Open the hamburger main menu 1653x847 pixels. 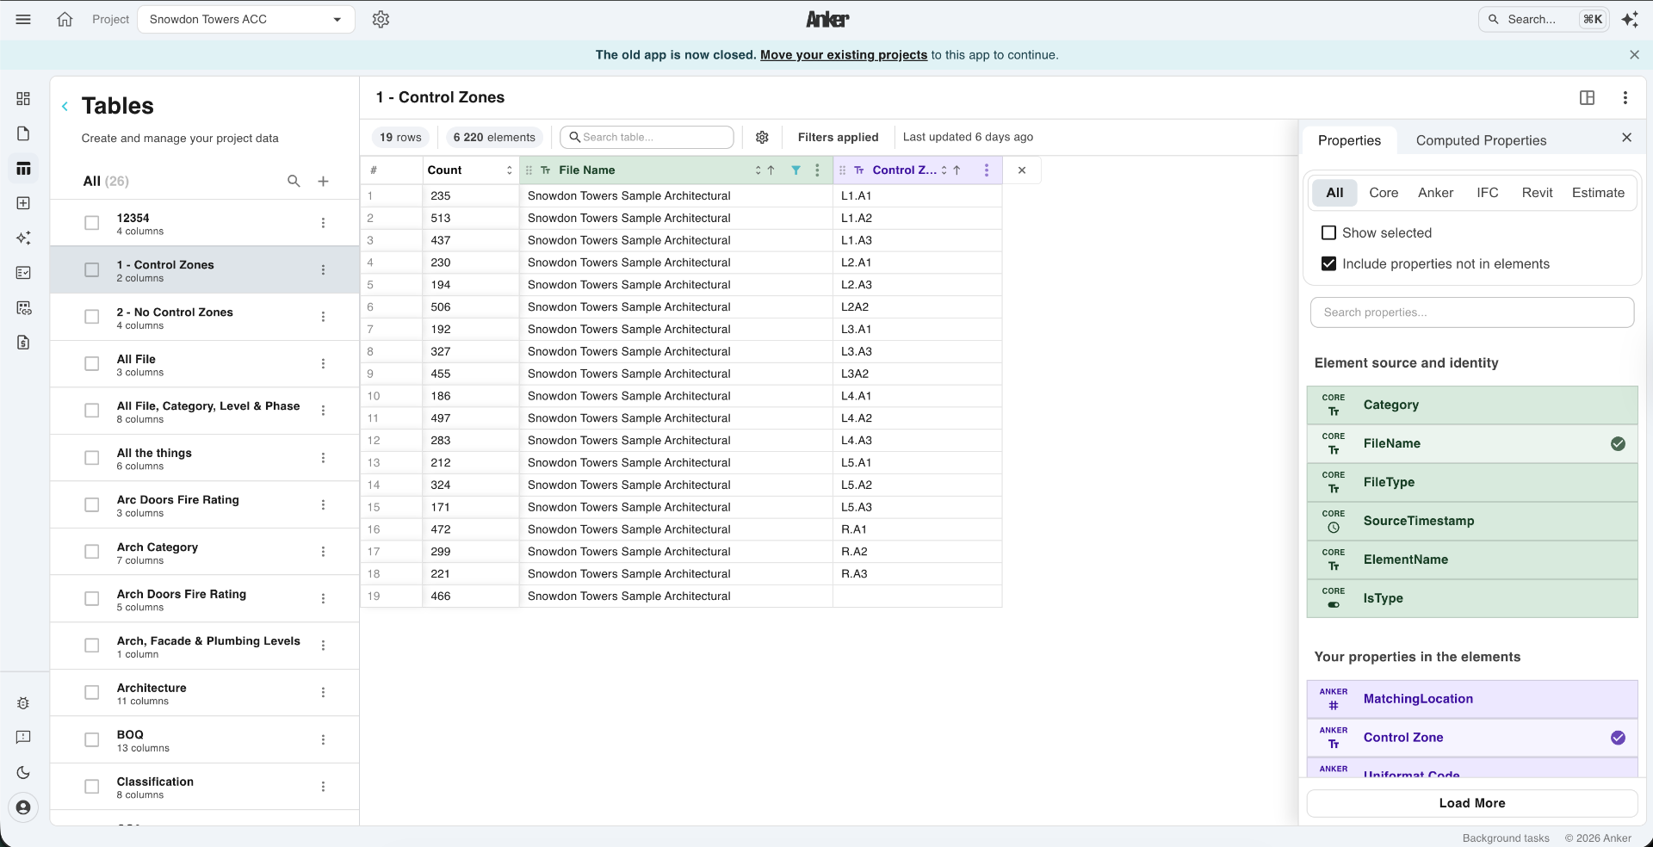[23, 19]
